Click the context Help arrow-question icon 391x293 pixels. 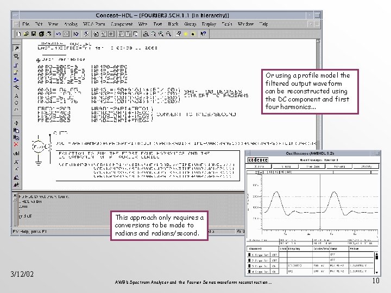coord(203,34)
